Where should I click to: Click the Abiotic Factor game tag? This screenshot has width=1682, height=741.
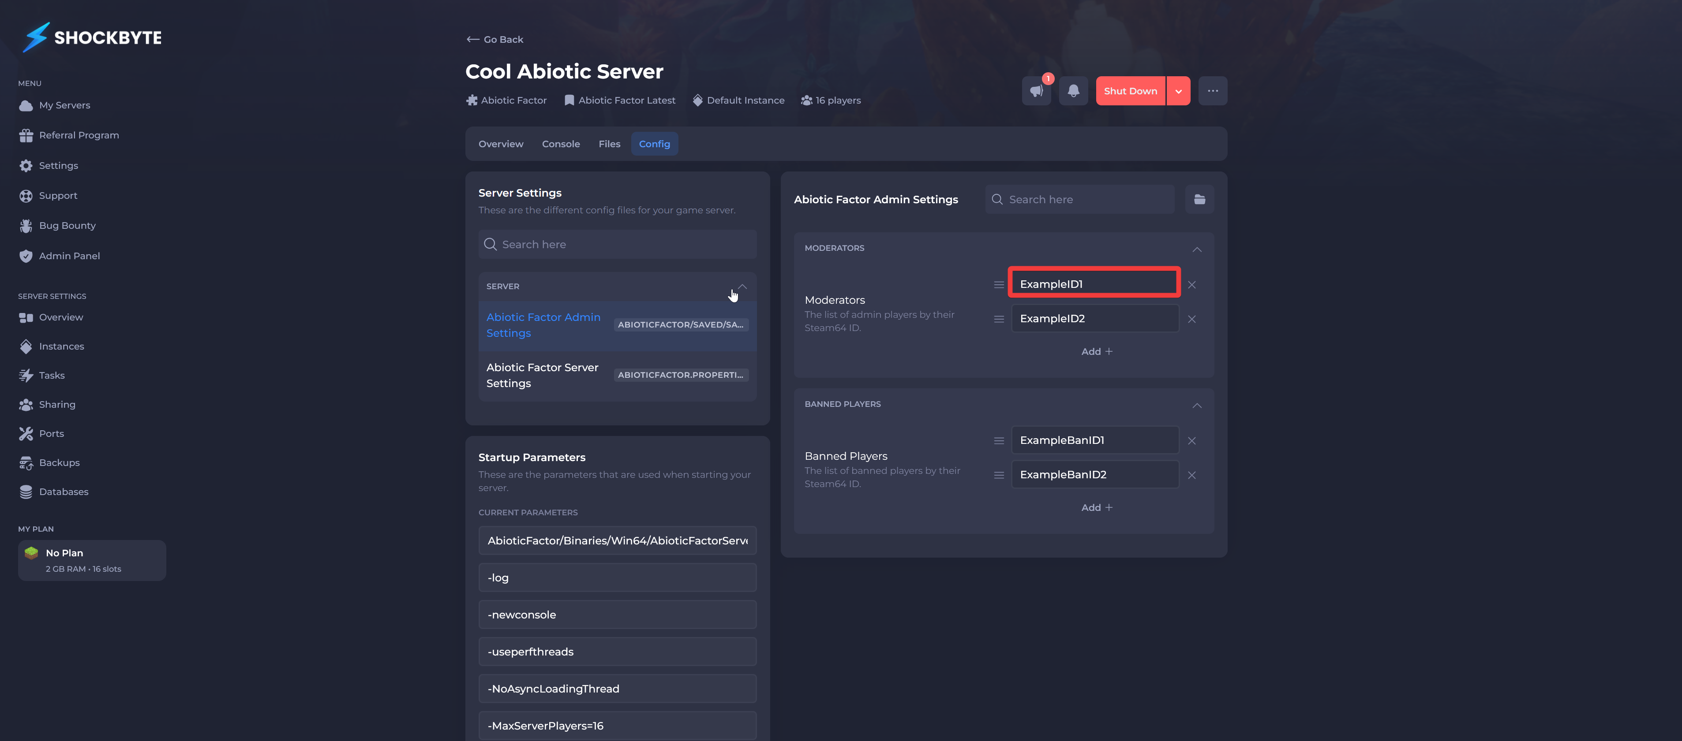pyautogui.click(x=506, y=101)
